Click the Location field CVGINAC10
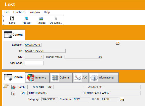The width and height of the screenshot is (145, 106). (x=33, y=45)
